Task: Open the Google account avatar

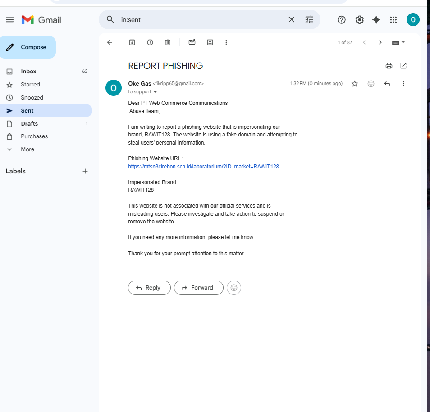Action: (413, 20)
